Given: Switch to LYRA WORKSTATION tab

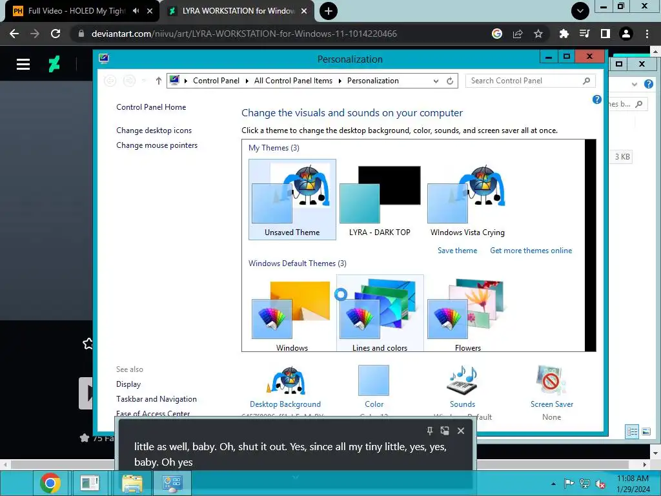Looking at the screenshot, I should pos(238,11).
